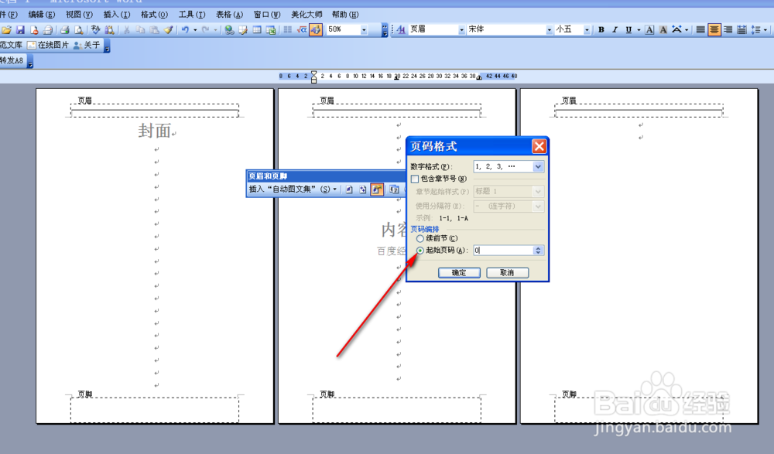Screen dimensions: 774x454
Task: Open the 美化大师 menu
Action: click(x=307, y=15)
